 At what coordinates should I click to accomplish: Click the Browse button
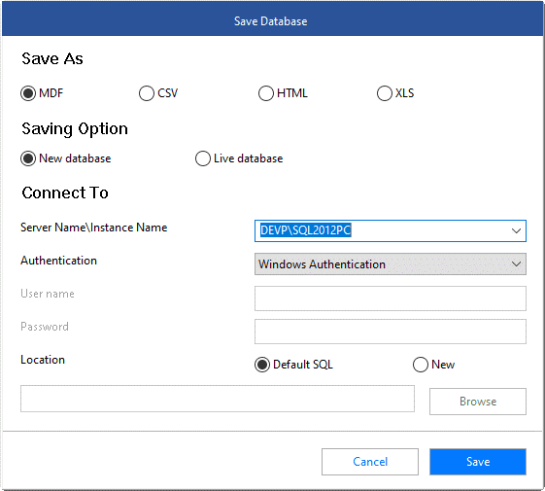point(478,402)
